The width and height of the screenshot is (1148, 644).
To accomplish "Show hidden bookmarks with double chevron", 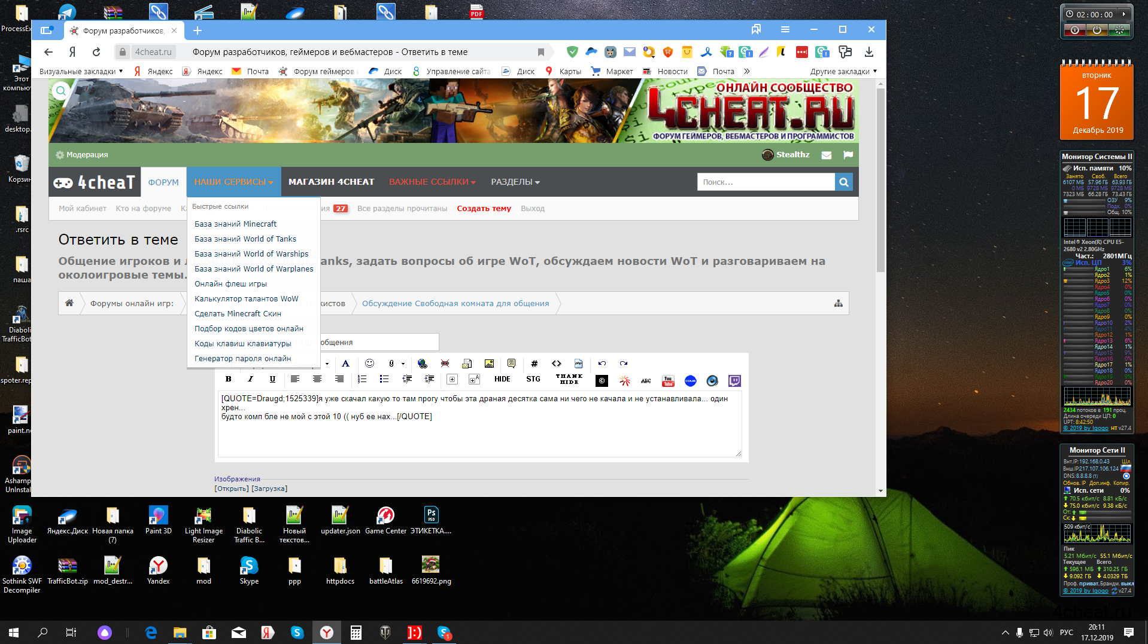I will (746, 71).
